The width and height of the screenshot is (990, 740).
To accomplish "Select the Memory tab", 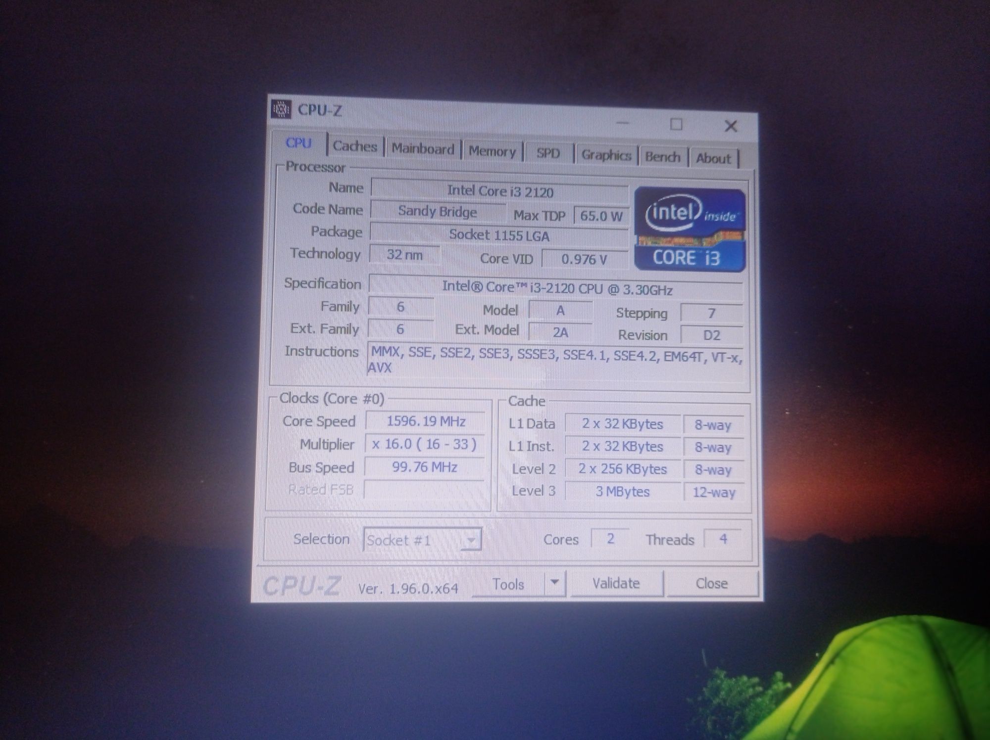I will pos(492,152).
